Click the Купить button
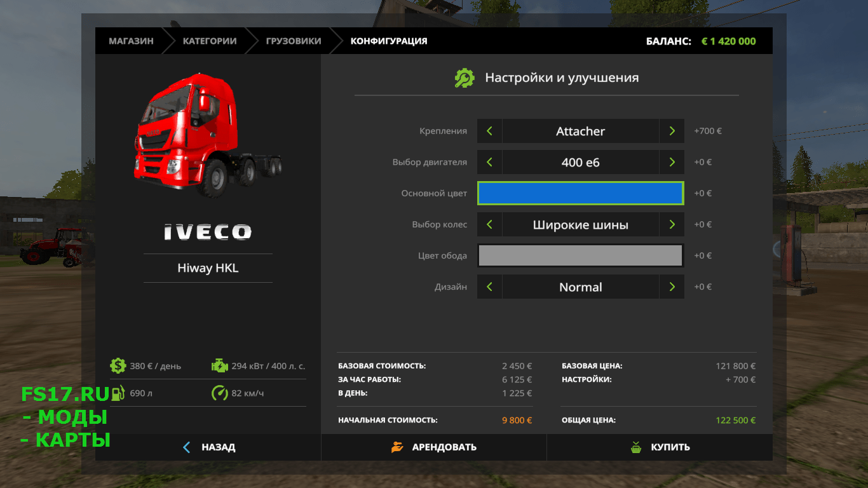The image size is (868, 488). (660, 447)
